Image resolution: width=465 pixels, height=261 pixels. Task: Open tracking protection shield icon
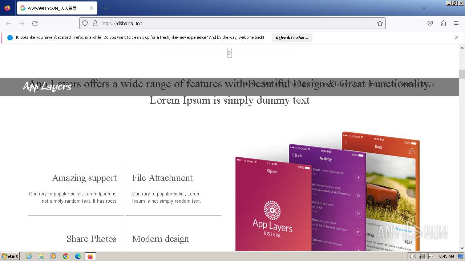85,23
